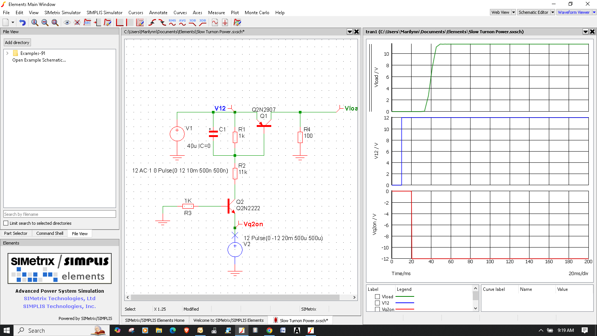Toggle Limit search to selected directories

tap(6, 223)
